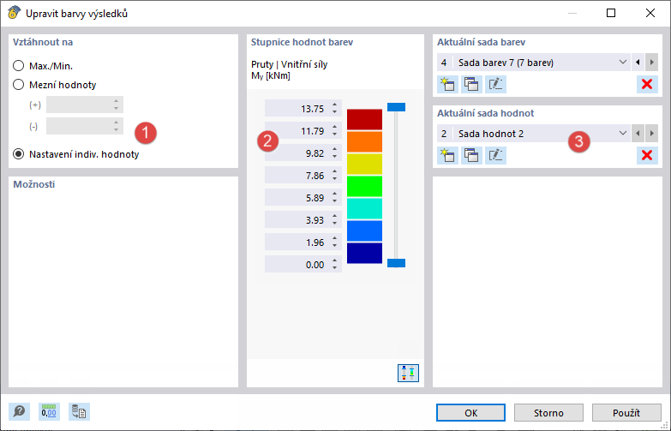Duplicate the current color set

(471, 83)
